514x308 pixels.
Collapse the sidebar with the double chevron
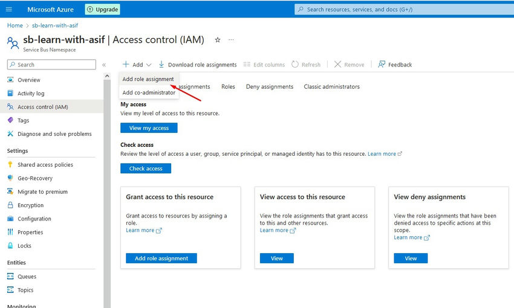pos(104,65)
